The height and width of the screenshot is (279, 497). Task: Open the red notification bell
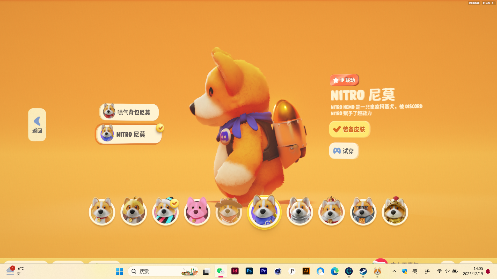[x=488, y=271]
